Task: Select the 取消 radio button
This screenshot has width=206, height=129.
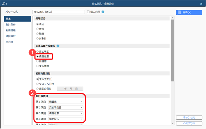Action: coord(38,34)
